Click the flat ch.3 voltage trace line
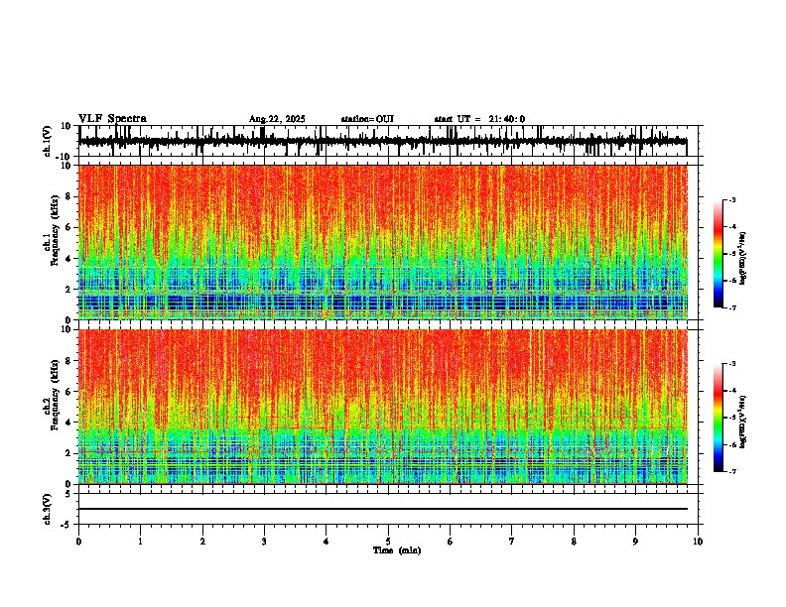This screenshot has height=607, width=786. pyautogui.click(x=382, y=509)
